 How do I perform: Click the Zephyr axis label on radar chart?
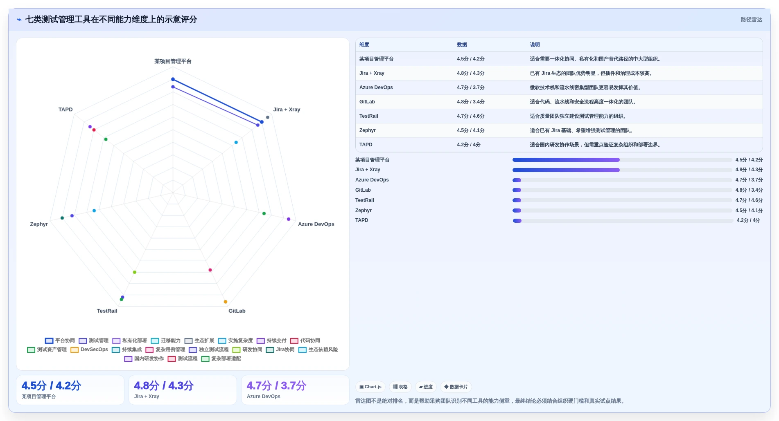tap(39, 224)
